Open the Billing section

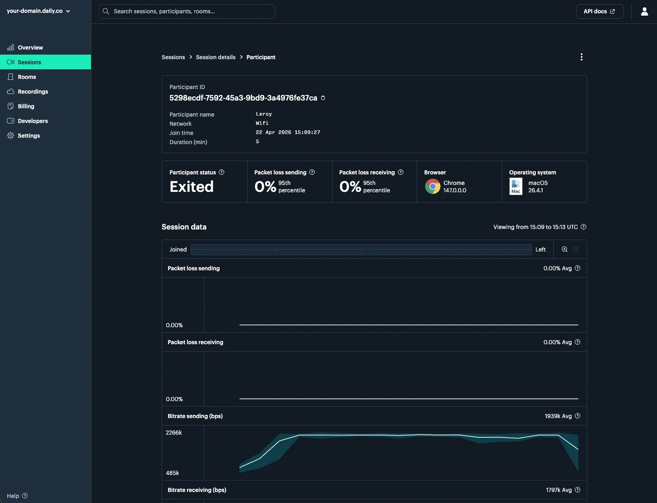pyautogui.click(x=45, y=106)
